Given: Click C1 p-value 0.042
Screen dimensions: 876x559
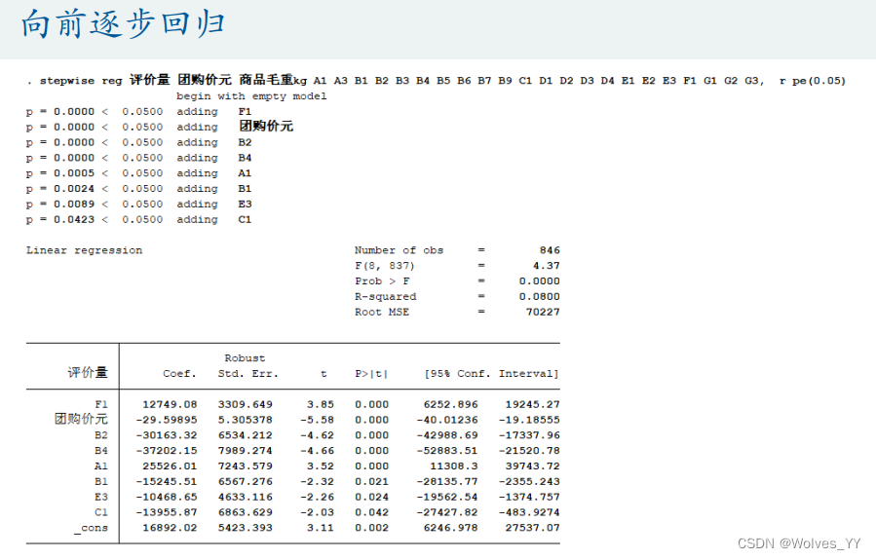Looking at the screenshot, I should (x=371, y=512).
